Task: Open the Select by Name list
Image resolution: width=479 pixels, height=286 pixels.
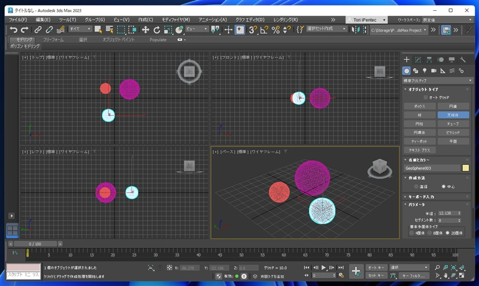Action: tap(110, 29)
